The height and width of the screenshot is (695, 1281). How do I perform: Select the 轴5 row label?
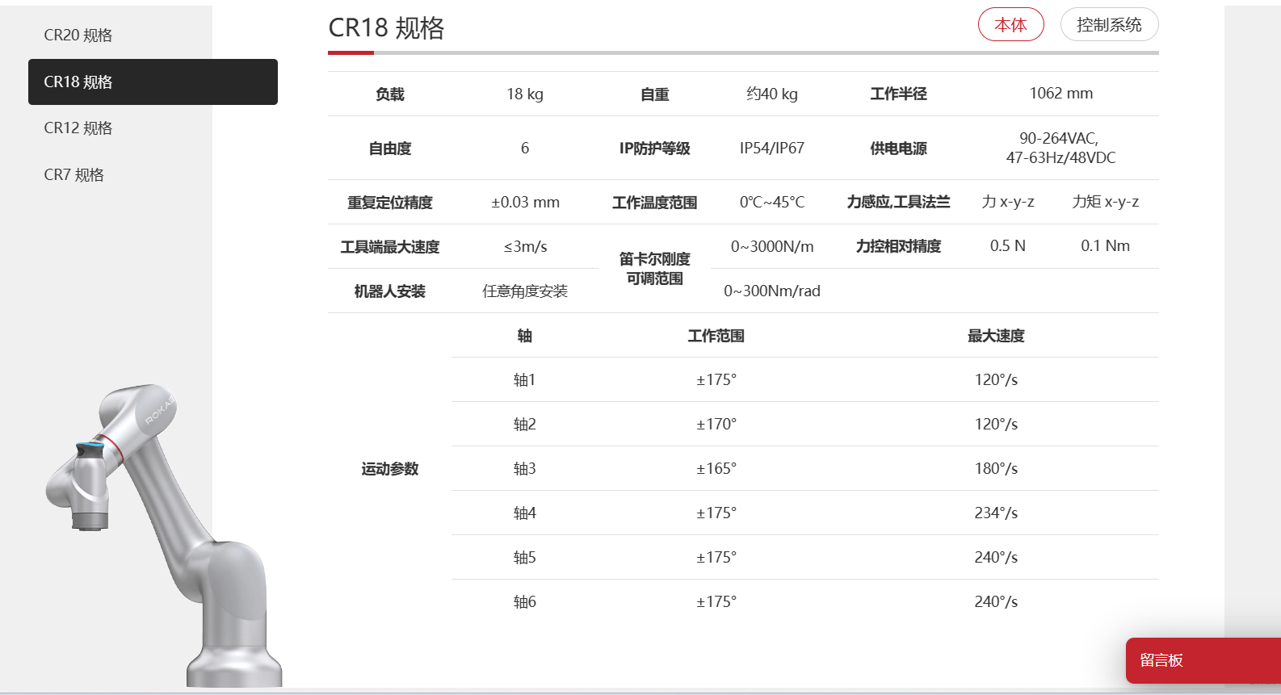coord(525,558)
